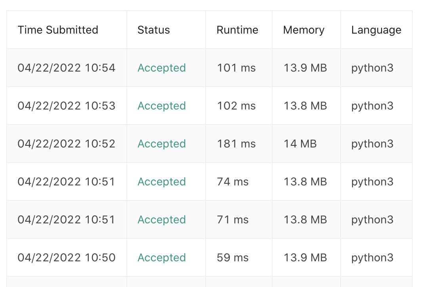Click the 04/22/2022 10:50 timestamp
Screen dimensions: 427x287
tap(67, 258)
